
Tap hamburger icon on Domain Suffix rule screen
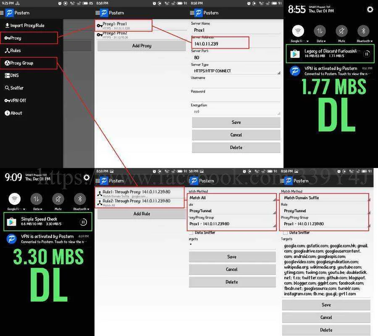point(282,181)
